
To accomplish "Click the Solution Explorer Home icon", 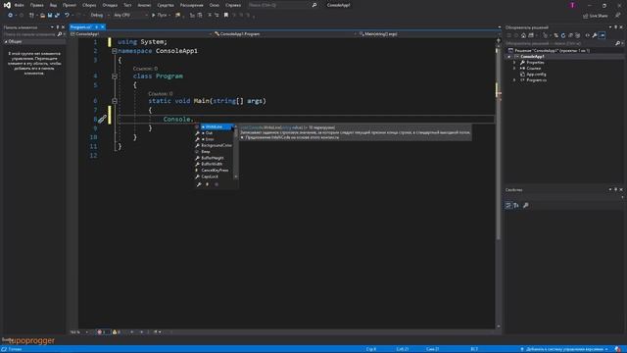I will point(523,35).
